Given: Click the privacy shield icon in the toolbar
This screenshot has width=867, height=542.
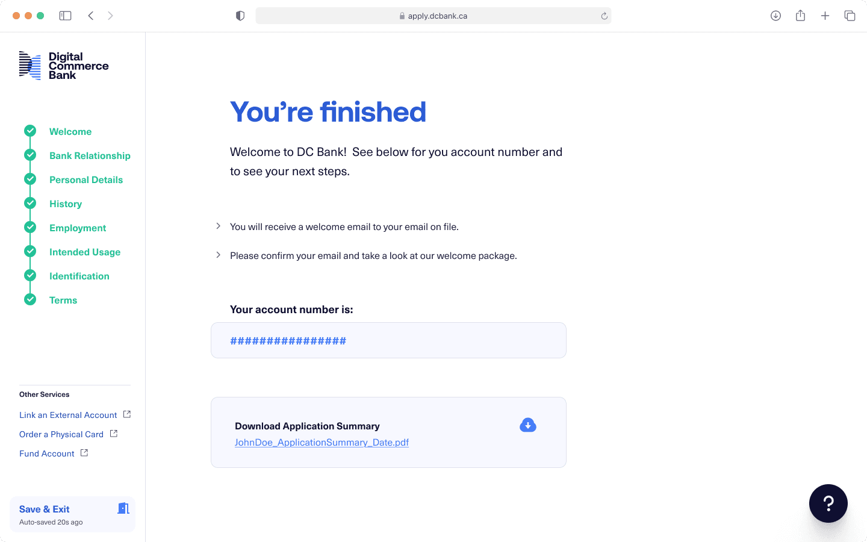Looking at the screenshot, I should pyautogui.click(x=240, y=16).
